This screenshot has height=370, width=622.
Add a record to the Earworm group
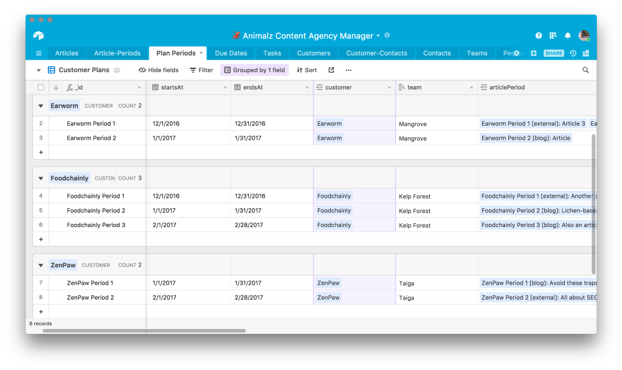[41, 152]
